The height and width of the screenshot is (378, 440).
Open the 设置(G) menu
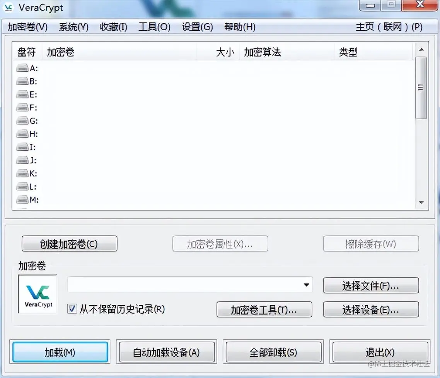(197, 27)
